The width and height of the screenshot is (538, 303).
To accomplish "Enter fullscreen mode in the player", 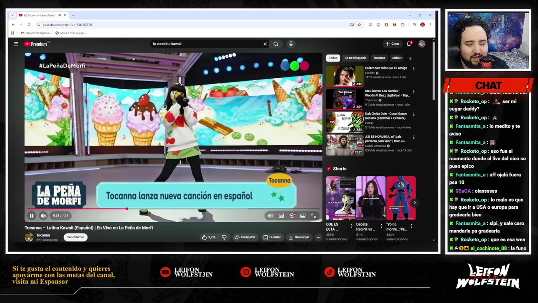I will (x=314, y=215).
